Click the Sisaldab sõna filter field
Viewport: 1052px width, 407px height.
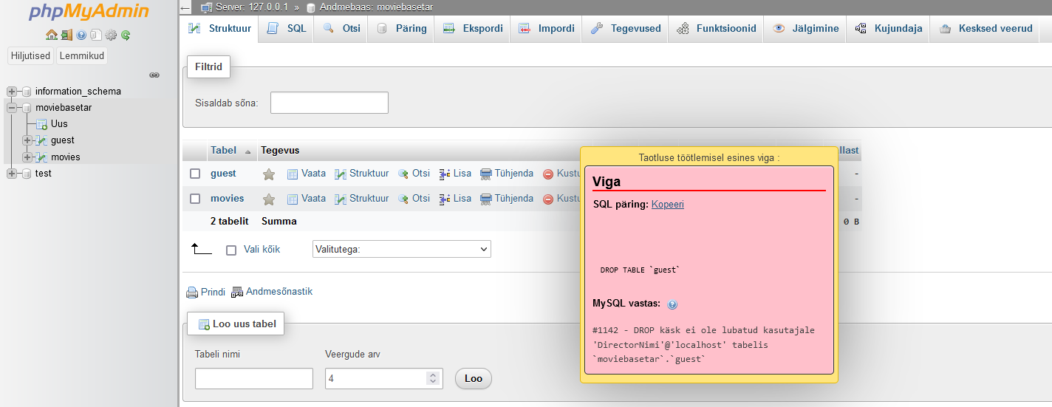[329, 103]
